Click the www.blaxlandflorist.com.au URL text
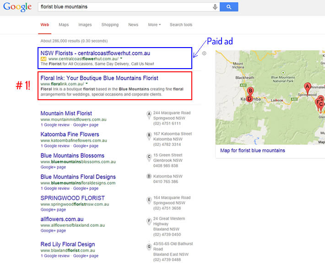325x263 pixels. [x=68, y=250]
